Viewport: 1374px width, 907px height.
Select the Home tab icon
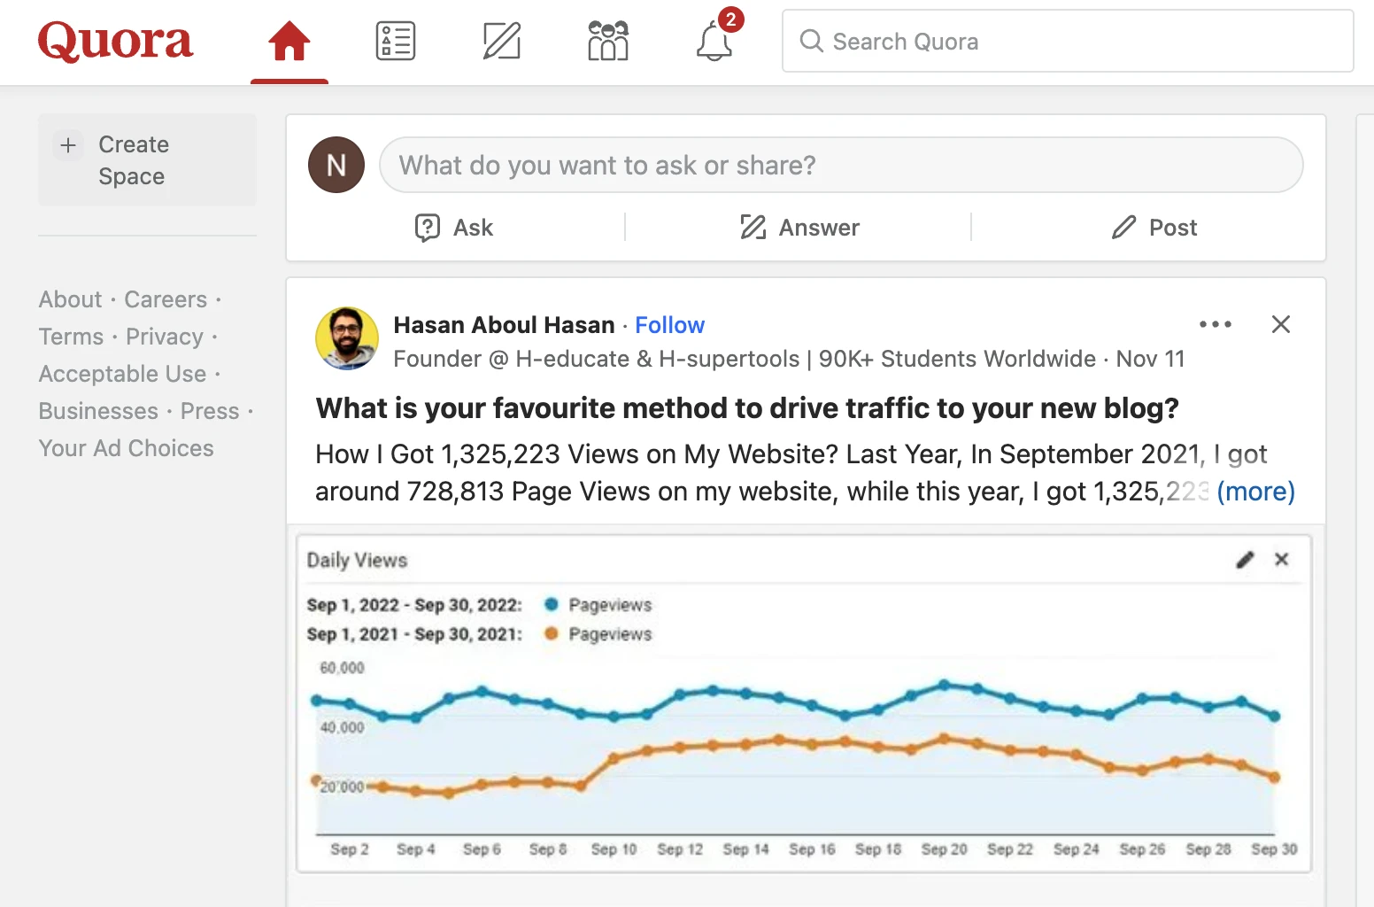coord(289,40)
